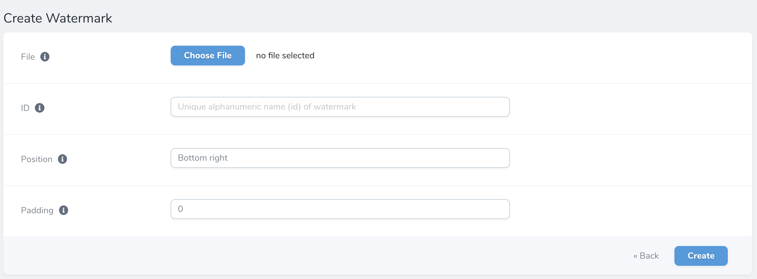Click the double chevron before Back
This screenshot has height=279, width=757.
tap(635, 256)
